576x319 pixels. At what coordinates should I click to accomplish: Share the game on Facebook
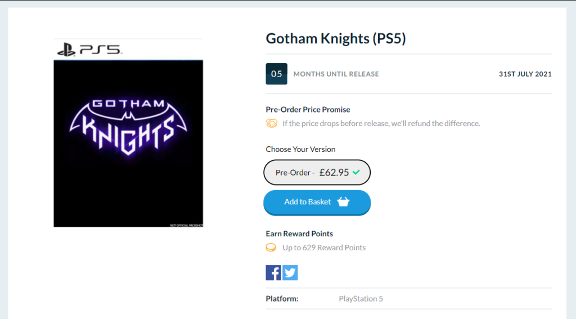273,273
